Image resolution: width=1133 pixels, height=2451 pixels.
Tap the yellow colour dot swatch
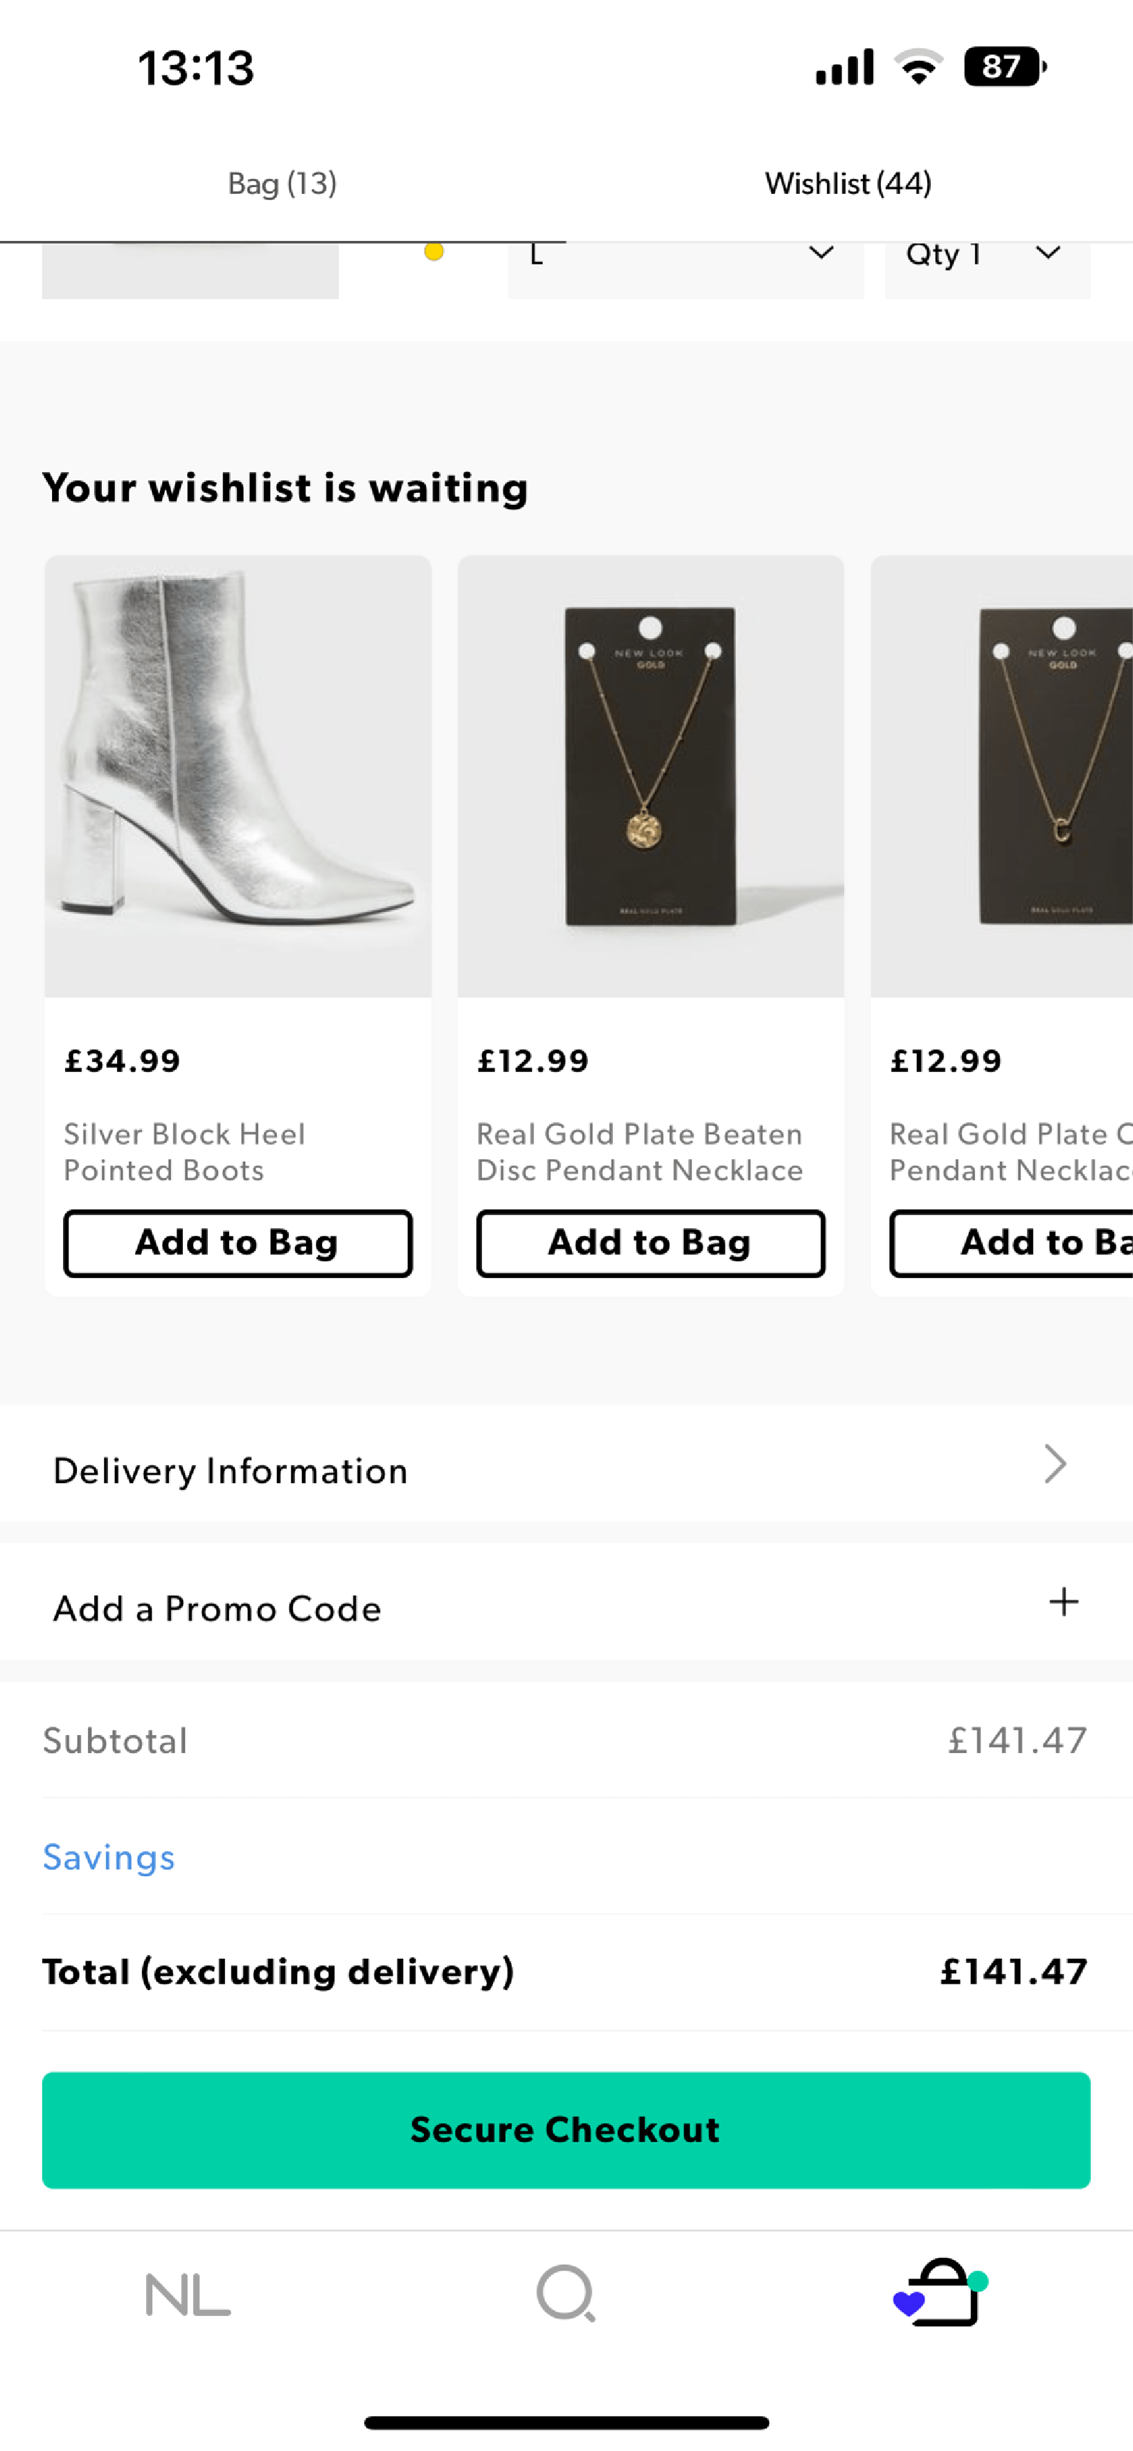coord(434,252)
